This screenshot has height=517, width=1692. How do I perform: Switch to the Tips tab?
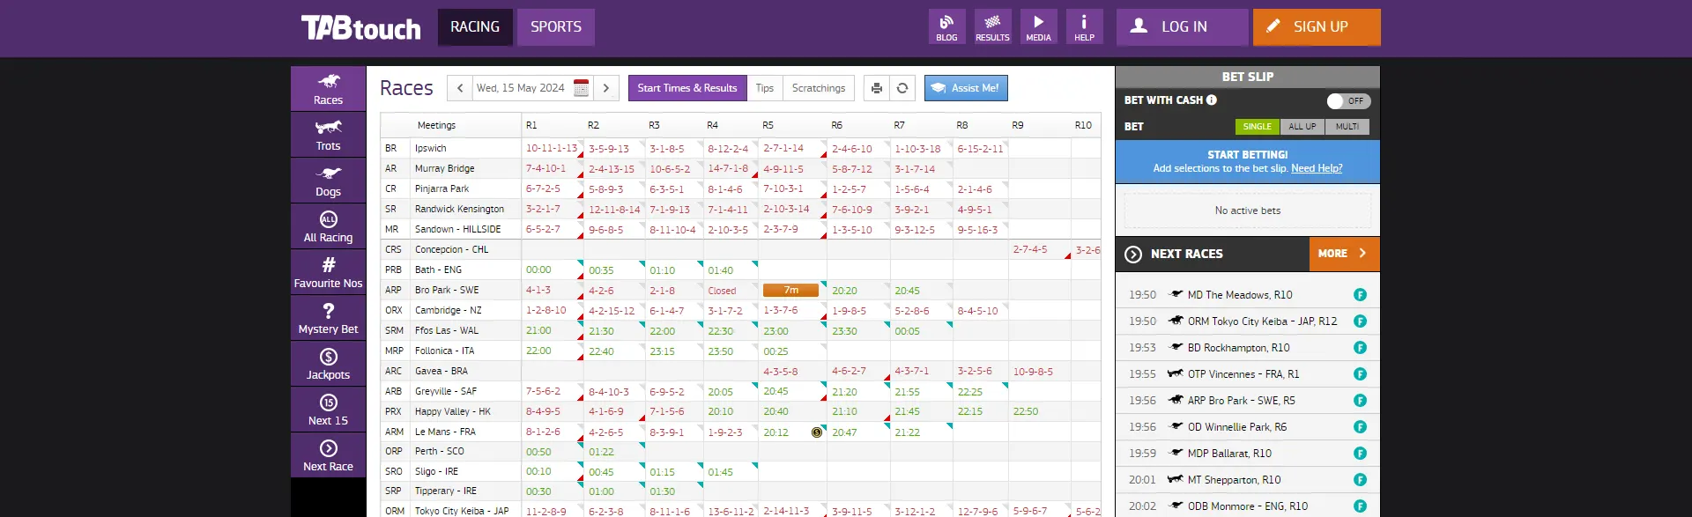click(764, 88)
